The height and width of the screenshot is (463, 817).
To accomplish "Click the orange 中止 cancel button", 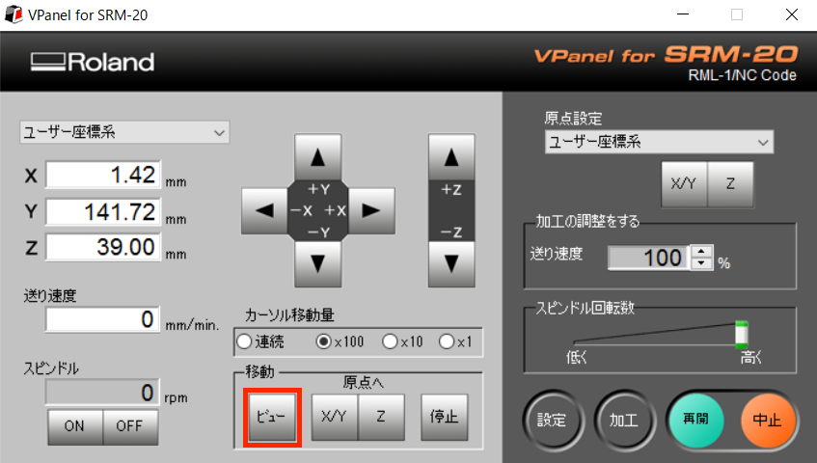I will point(768,420).
